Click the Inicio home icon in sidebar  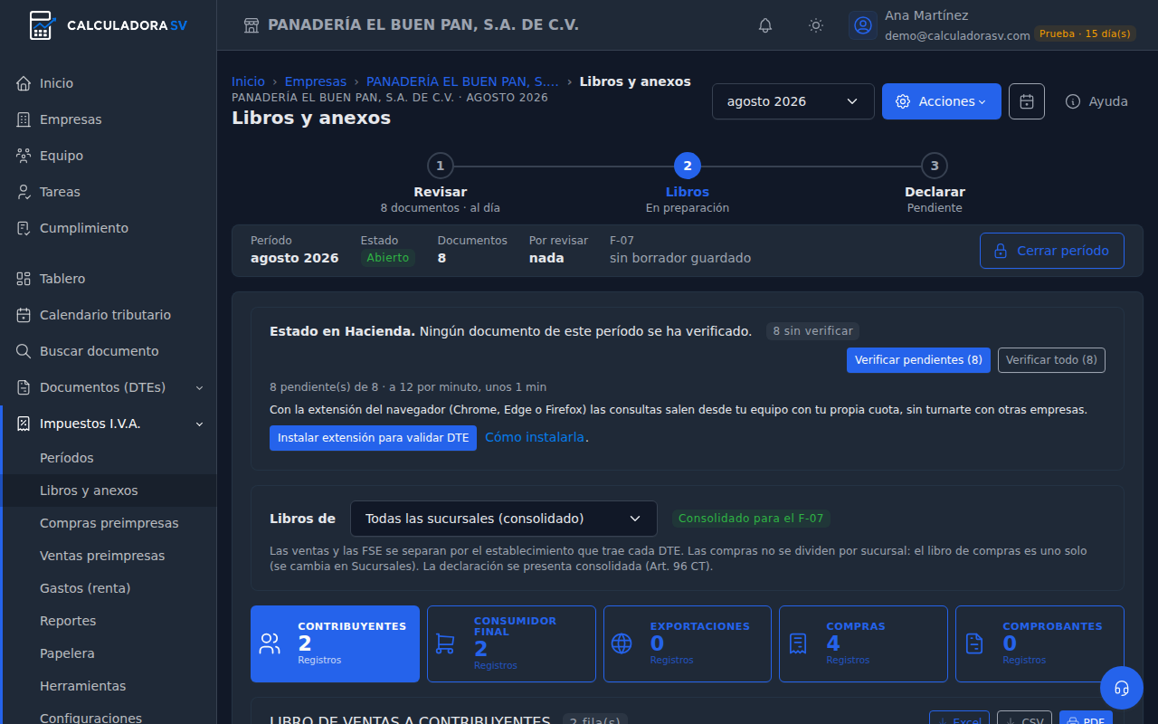tap(24, 83)
